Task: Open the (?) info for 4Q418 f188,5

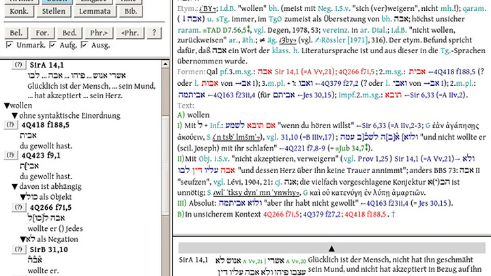Action: (x=10, y=125)
